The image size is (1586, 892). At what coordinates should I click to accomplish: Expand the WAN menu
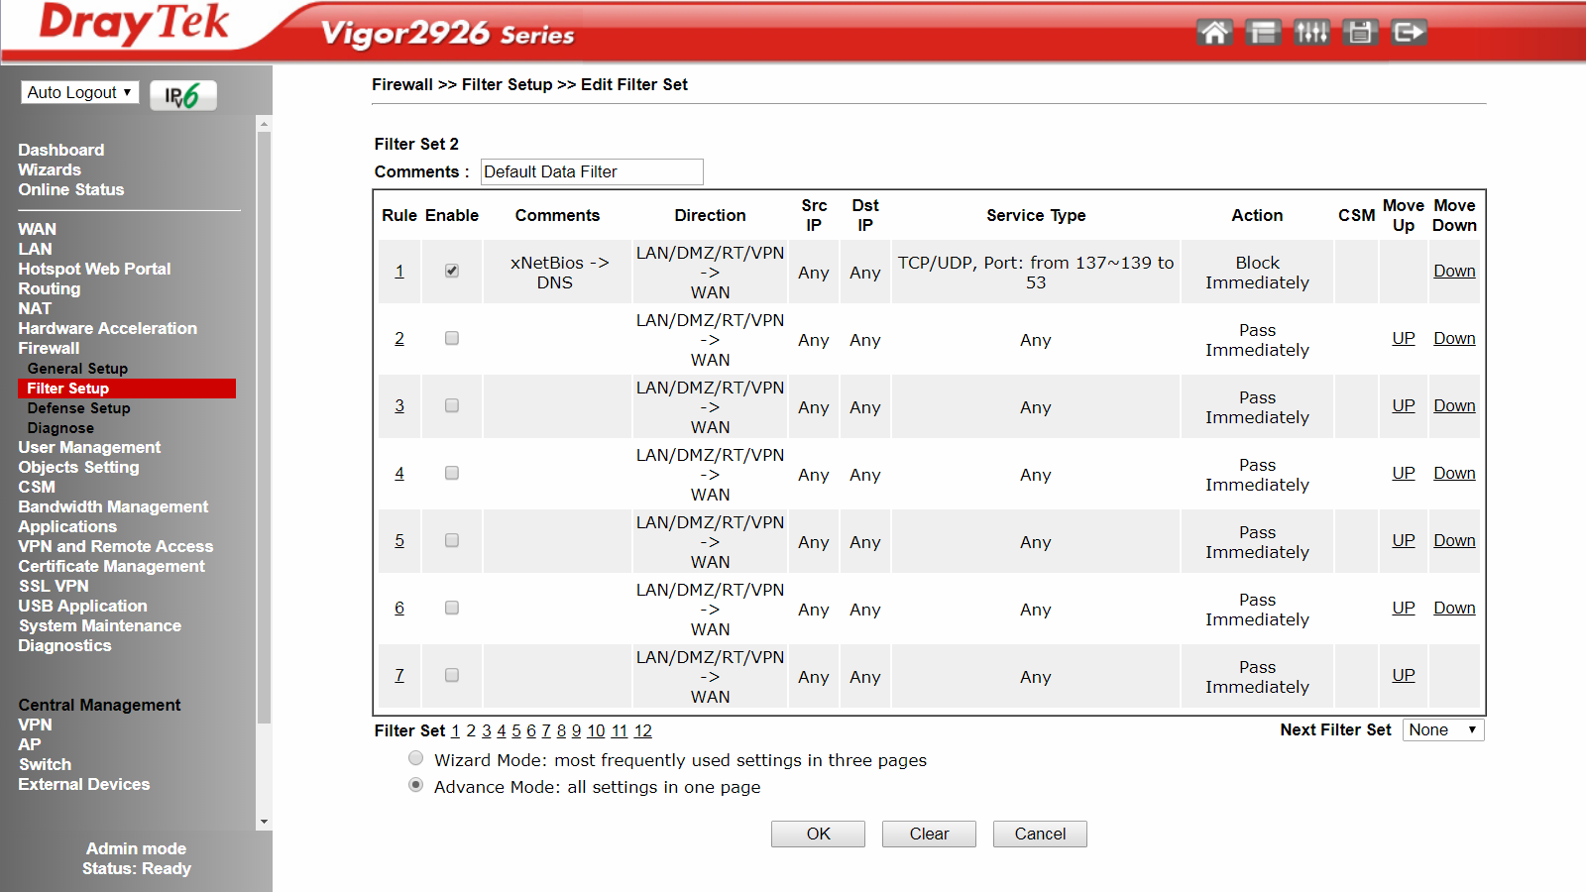38,229
